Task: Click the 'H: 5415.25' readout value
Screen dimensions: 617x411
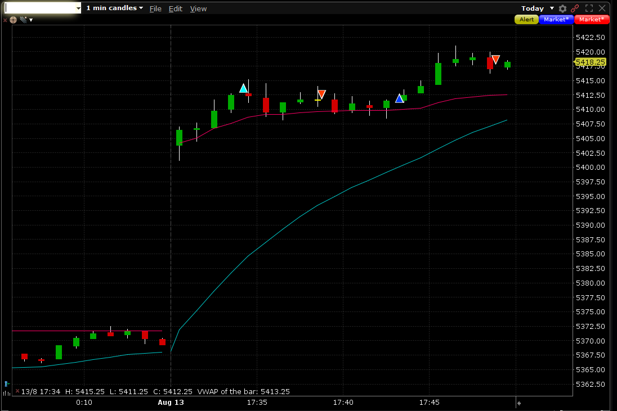Action: pyautogui.click(x=85, y=391)
